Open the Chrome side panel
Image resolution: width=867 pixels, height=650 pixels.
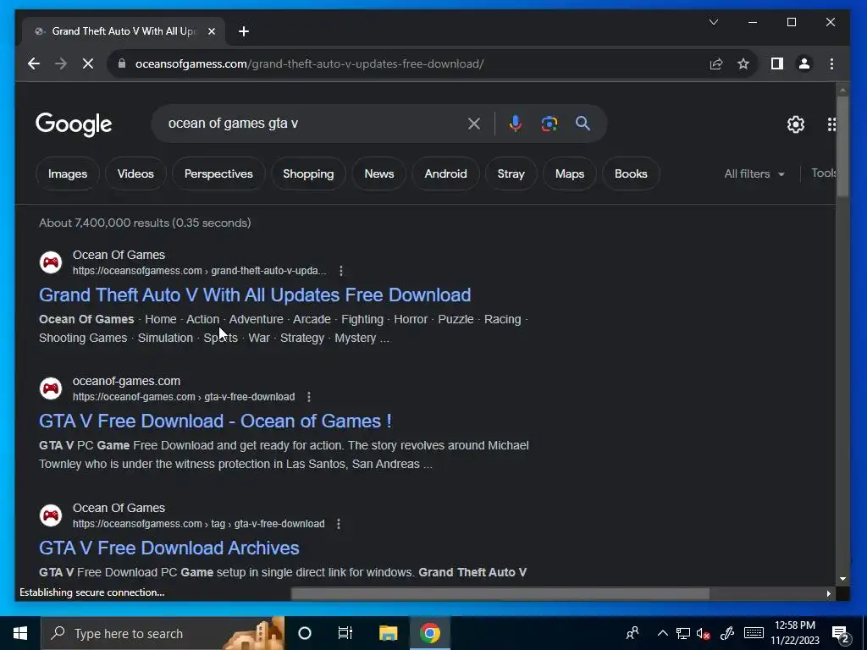[777, 63]
